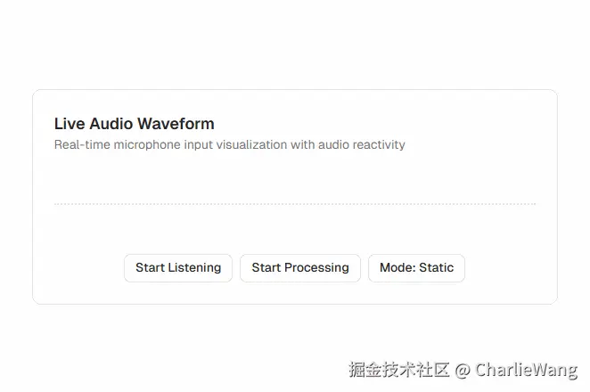Click the Start Processing button

299,268
